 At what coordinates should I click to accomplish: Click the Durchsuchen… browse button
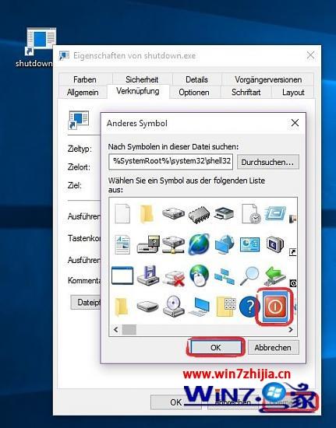pyautogui.click(x=267, y=162)
